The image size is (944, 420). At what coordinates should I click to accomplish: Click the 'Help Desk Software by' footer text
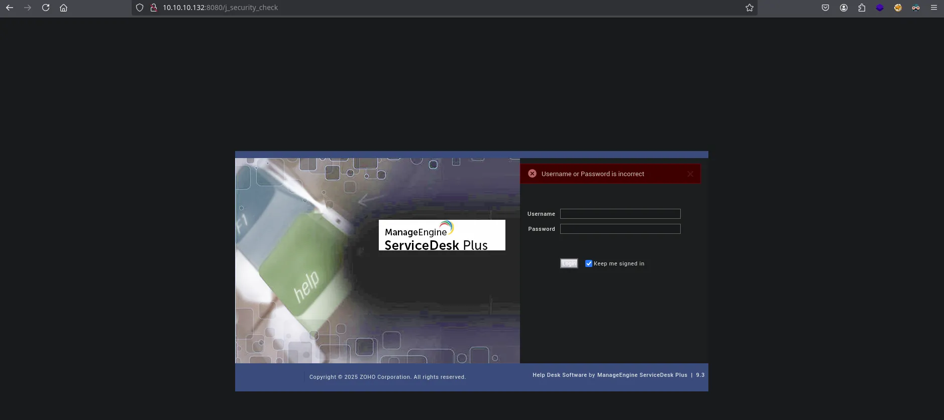564,375
